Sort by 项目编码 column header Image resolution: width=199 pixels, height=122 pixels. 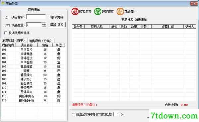(x=8, y=45)
